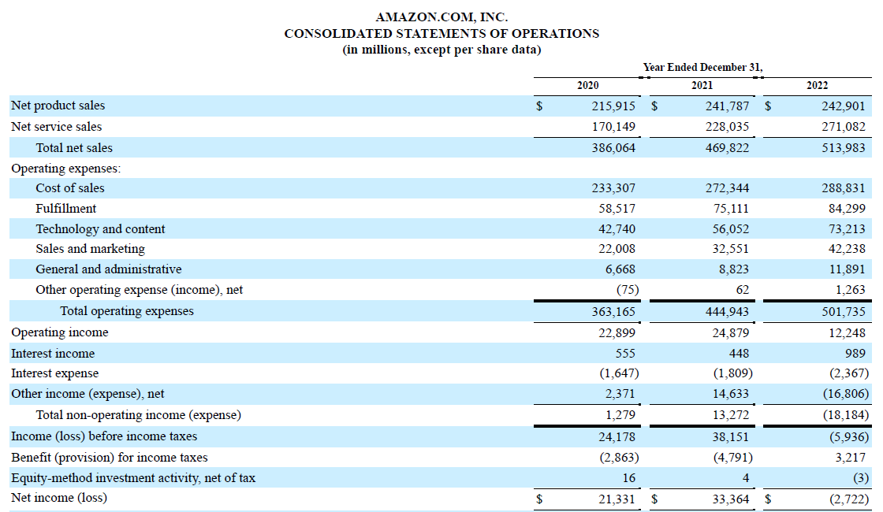883x512 pixels.
Task: Click income before taxes value 38,151
Action: tap(731, 436)
